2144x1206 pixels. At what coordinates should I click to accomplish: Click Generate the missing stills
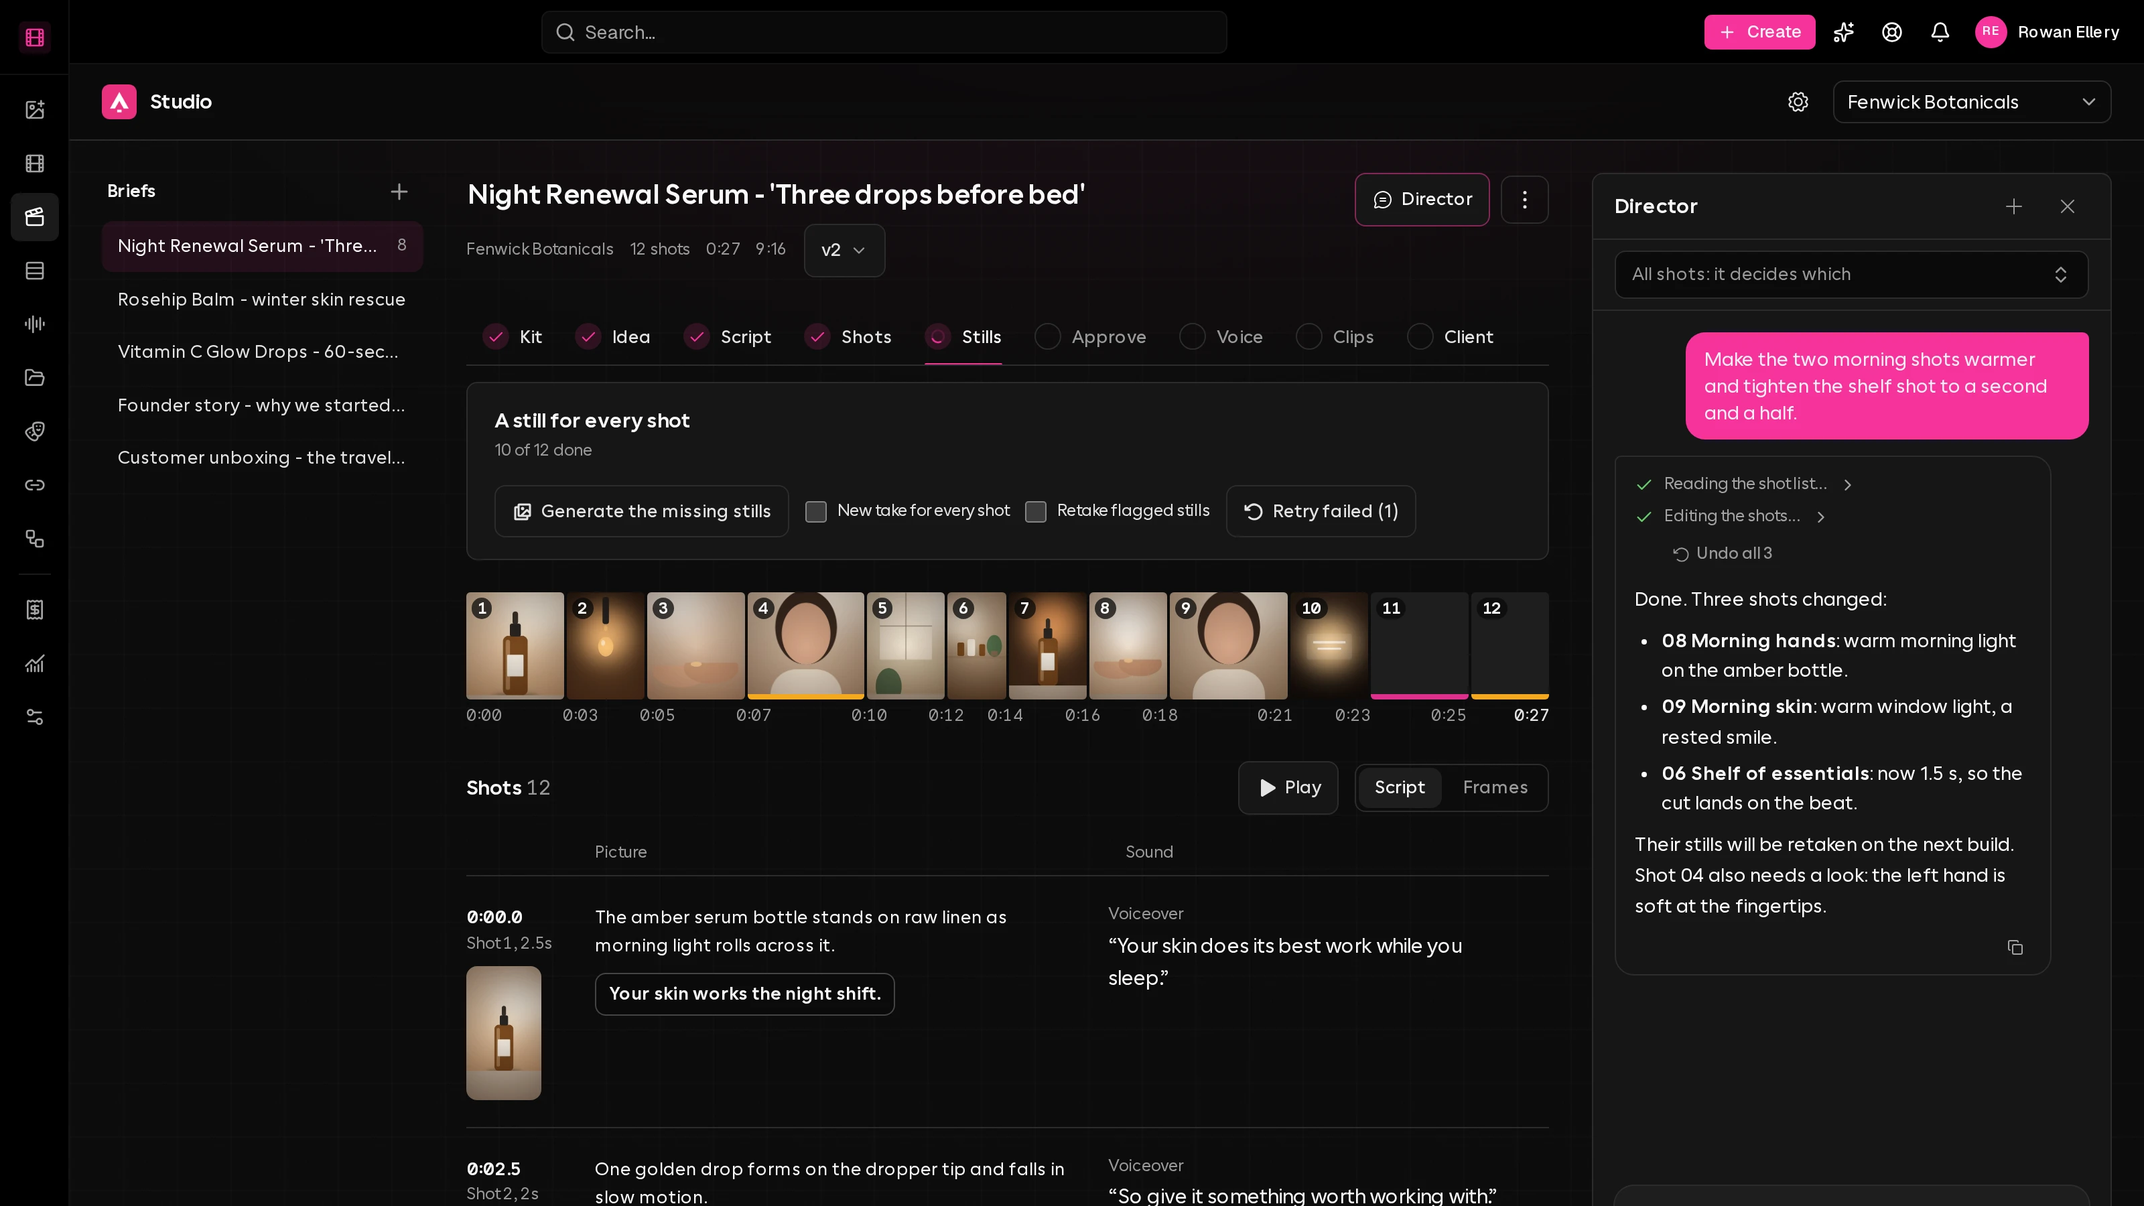641,511
